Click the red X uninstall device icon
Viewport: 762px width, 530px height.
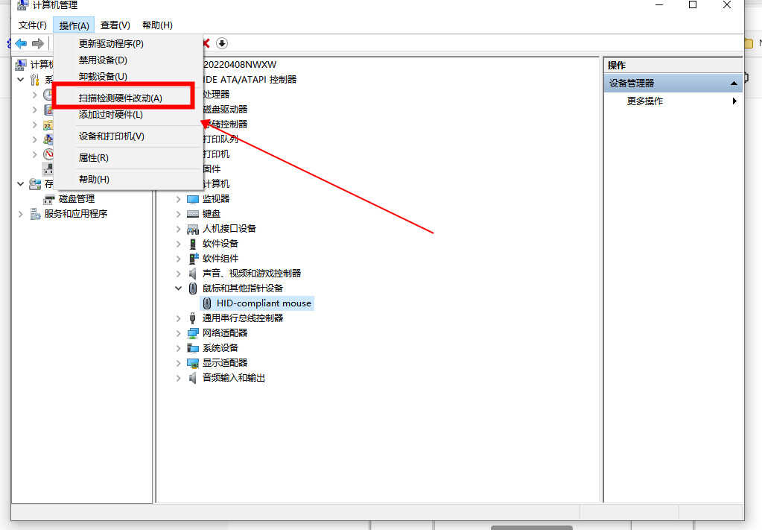206,43
